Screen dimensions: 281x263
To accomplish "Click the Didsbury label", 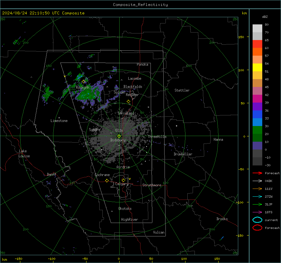I will pyautogui.click(x=118, y=140).
